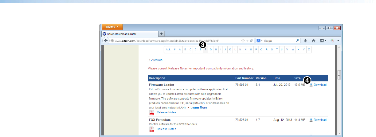The height and width of the screenshot is (137, 376).
Task: Open a new tab with plus button
Action: click(162, 34)
